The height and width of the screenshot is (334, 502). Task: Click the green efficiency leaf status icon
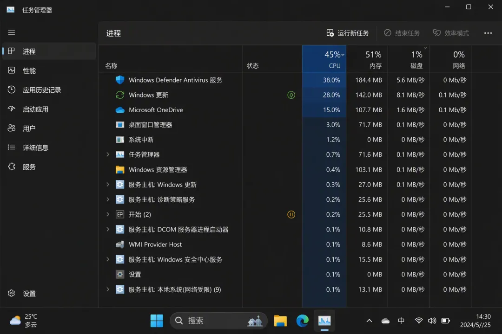pos(291,95)
